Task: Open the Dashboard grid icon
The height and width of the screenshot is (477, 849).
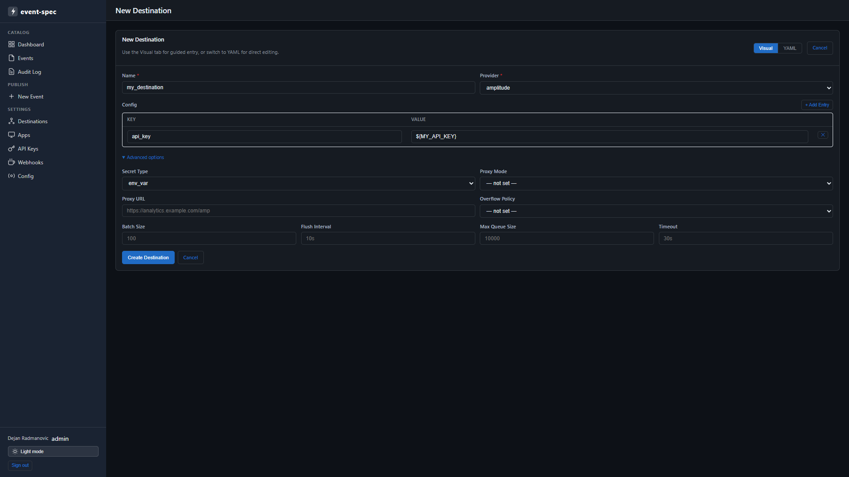Action: pos(11,44)
